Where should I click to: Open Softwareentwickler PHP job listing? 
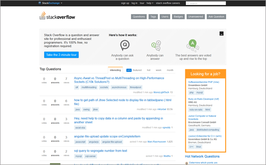point(204,82)
